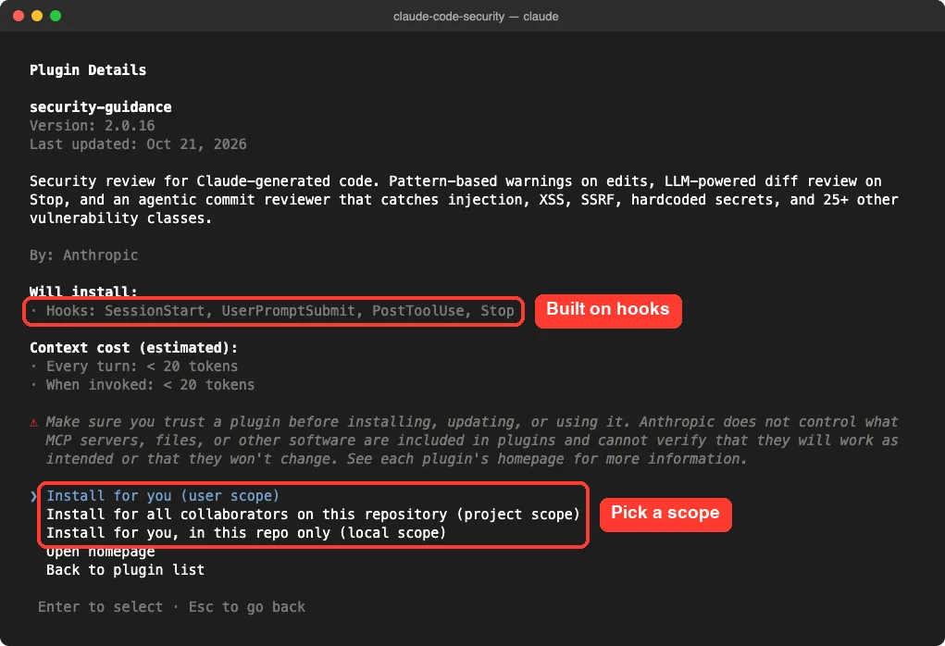Click the window title "claude-code-security — claude"
Screen dimensions: 945x646
(x=476, y=17)
